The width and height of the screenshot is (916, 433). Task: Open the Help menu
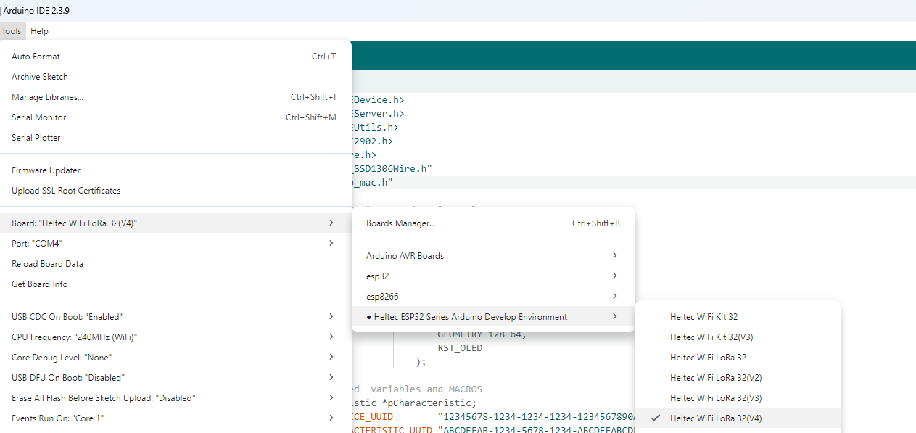(x=39, y=31)
